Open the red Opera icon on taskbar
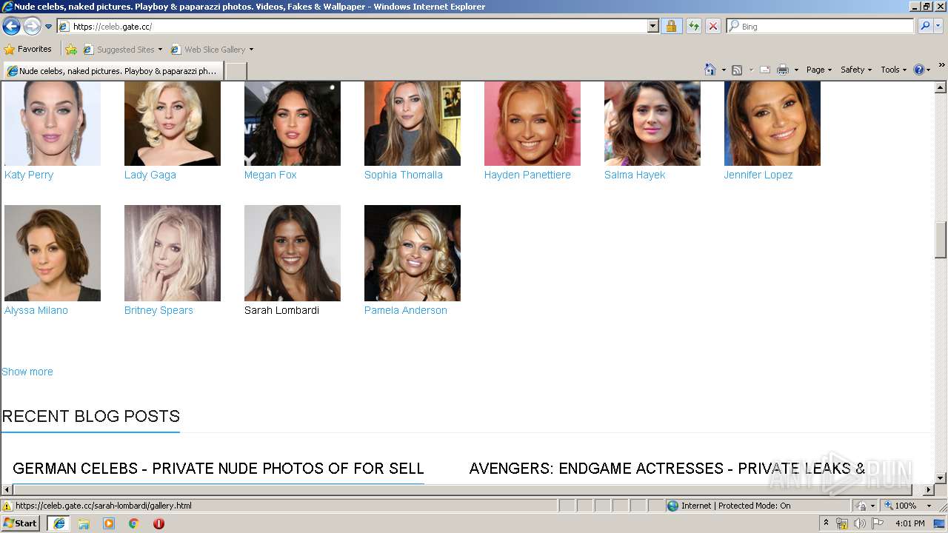948x533 pixels. tap(158, 523)
